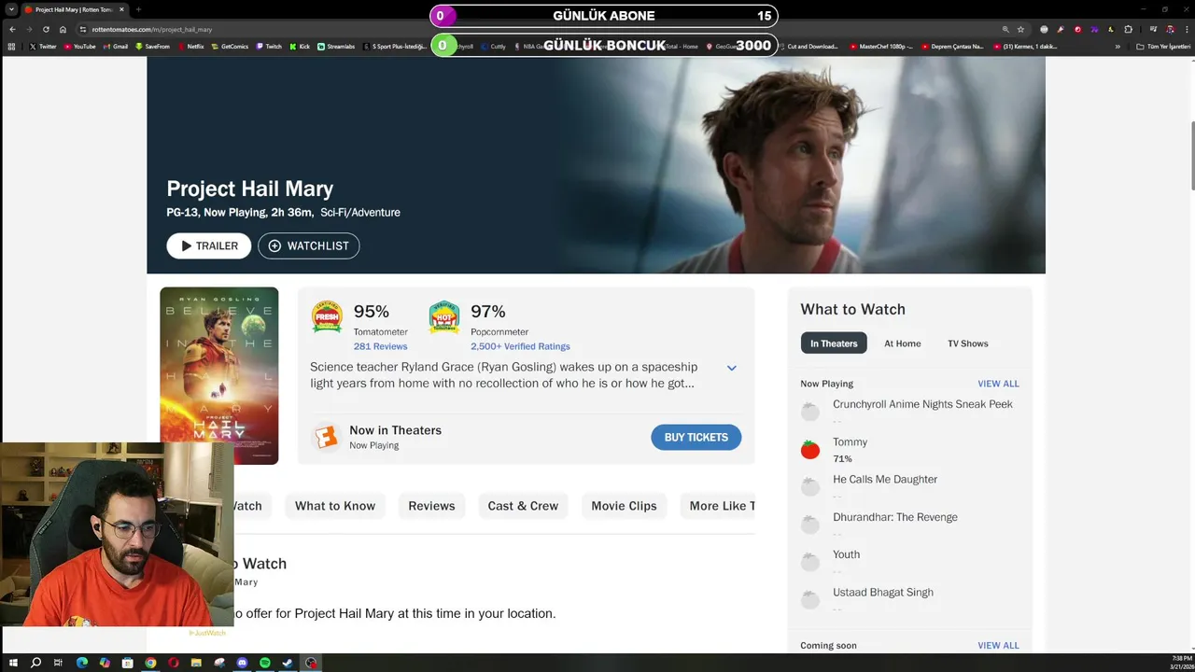Open the tab search dropdown arrow

click(13, 9)
